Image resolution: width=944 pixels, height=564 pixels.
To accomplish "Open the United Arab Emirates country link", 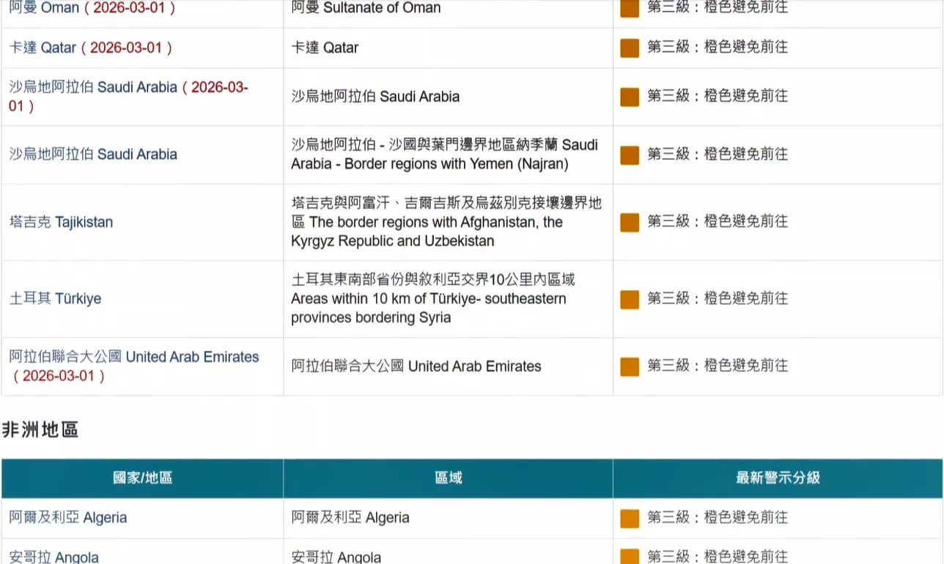I will (x=133, y=357).
